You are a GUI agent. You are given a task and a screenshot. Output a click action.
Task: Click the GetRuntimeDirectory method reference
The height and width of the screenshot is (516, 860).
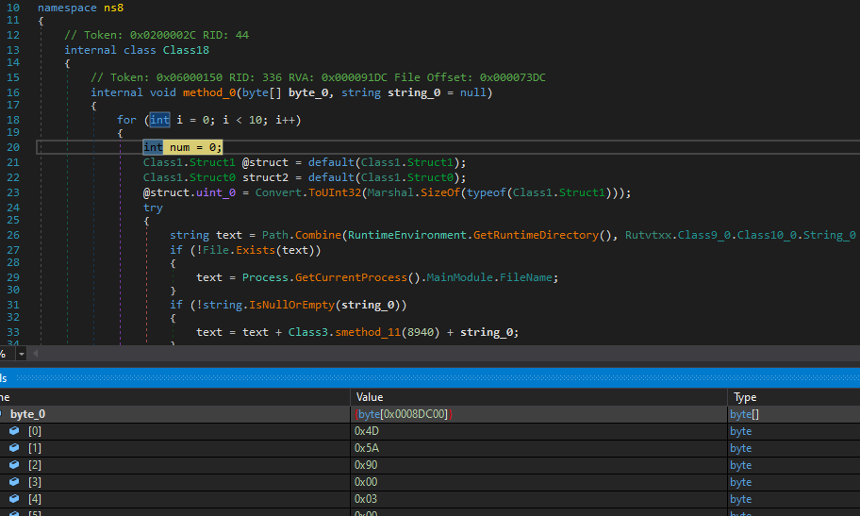(536, 235)
